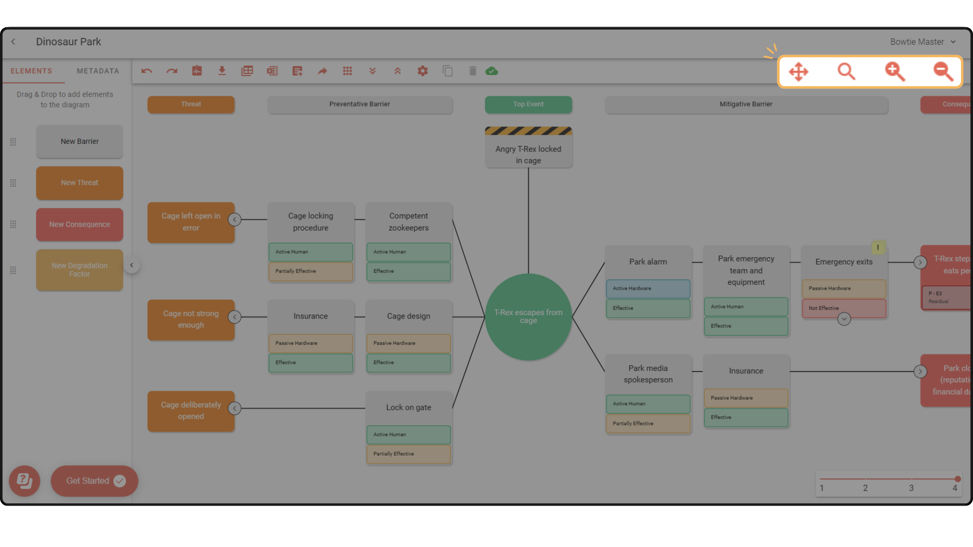The image size is (973, 547).
Task: Click the download icon in toolbar
Action: click(222, 71)
